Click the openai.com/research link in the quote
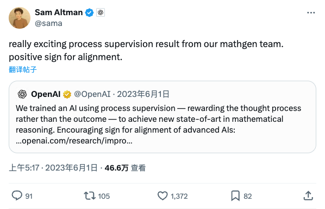The image size is (325, 209). [x=74, y=141]
